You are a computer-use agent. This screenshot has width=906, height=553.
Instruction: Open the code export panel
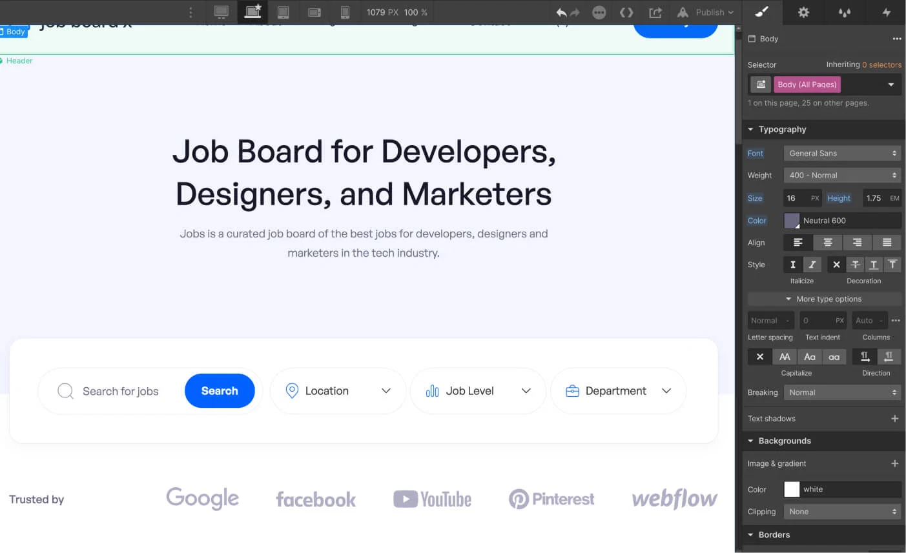pyautogui.click(x=624, y=12)
